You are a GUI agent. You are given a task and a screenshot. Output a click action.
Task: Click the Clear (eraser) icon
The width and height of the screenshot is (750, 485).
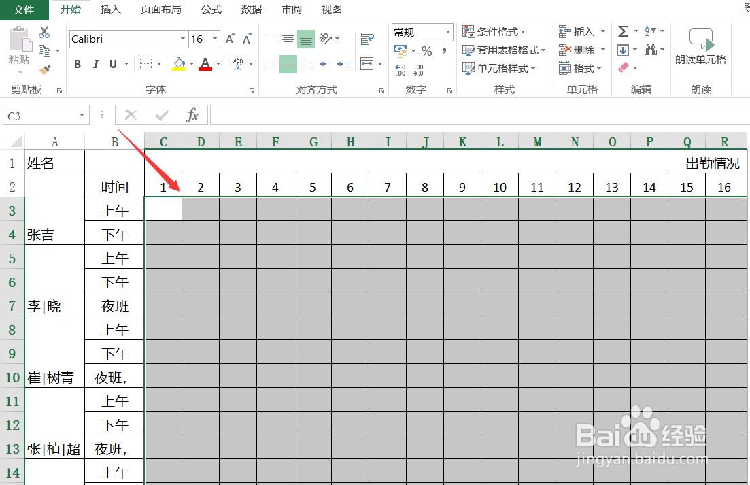pos(625,67)
